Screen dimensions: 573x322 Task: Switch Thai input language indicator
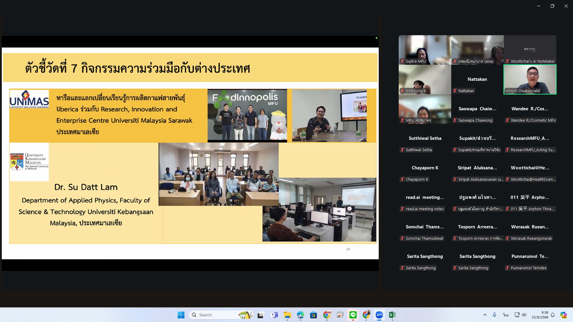[506, 315]
